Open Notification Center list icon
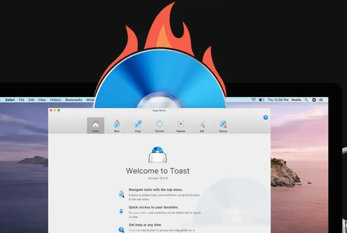This screenshot has height=233, width=347. coord(321,100)
